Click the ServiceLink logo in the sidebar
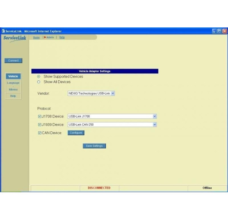This screenshot has height=220, width=228. [x=15, y=38]
